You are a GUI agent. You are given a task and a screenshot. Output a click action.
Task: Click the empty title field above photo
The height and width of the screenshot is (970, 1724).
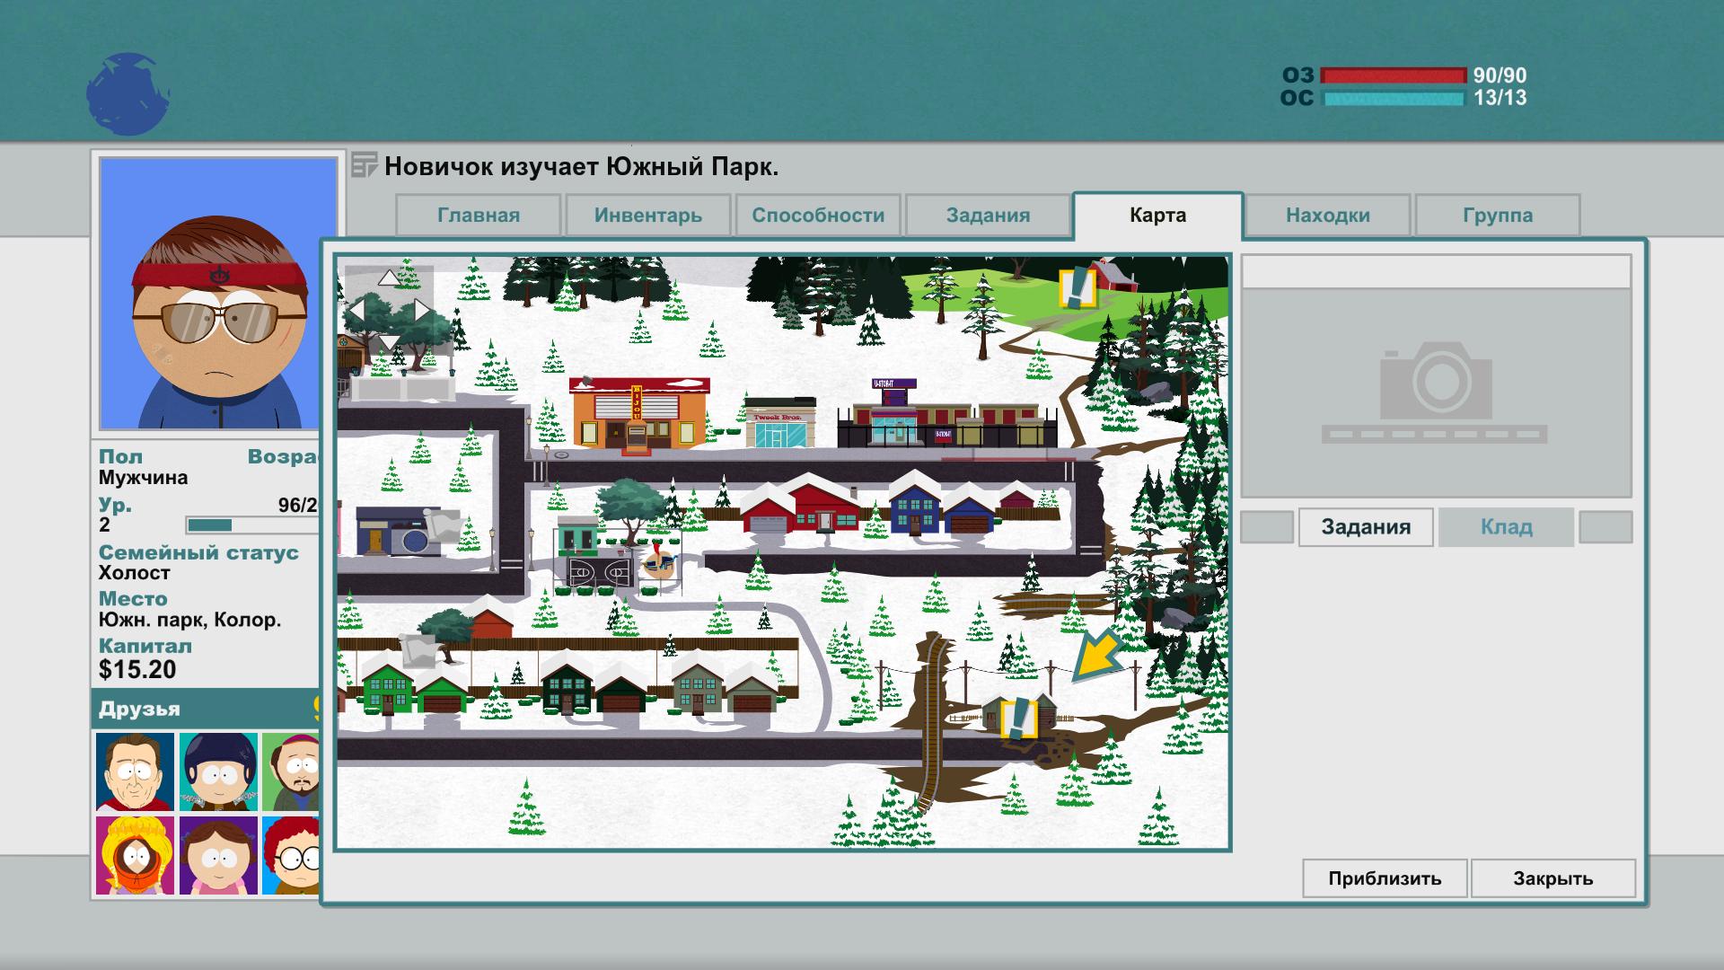coord(1436,271)
